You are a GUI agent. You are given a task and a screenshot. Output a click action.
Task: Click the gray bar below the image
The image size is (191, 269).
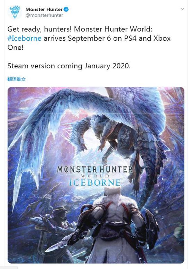tap(9, 268)
